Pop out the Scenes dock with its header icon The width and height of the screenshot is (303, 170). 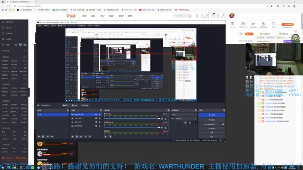coord(68,110)
